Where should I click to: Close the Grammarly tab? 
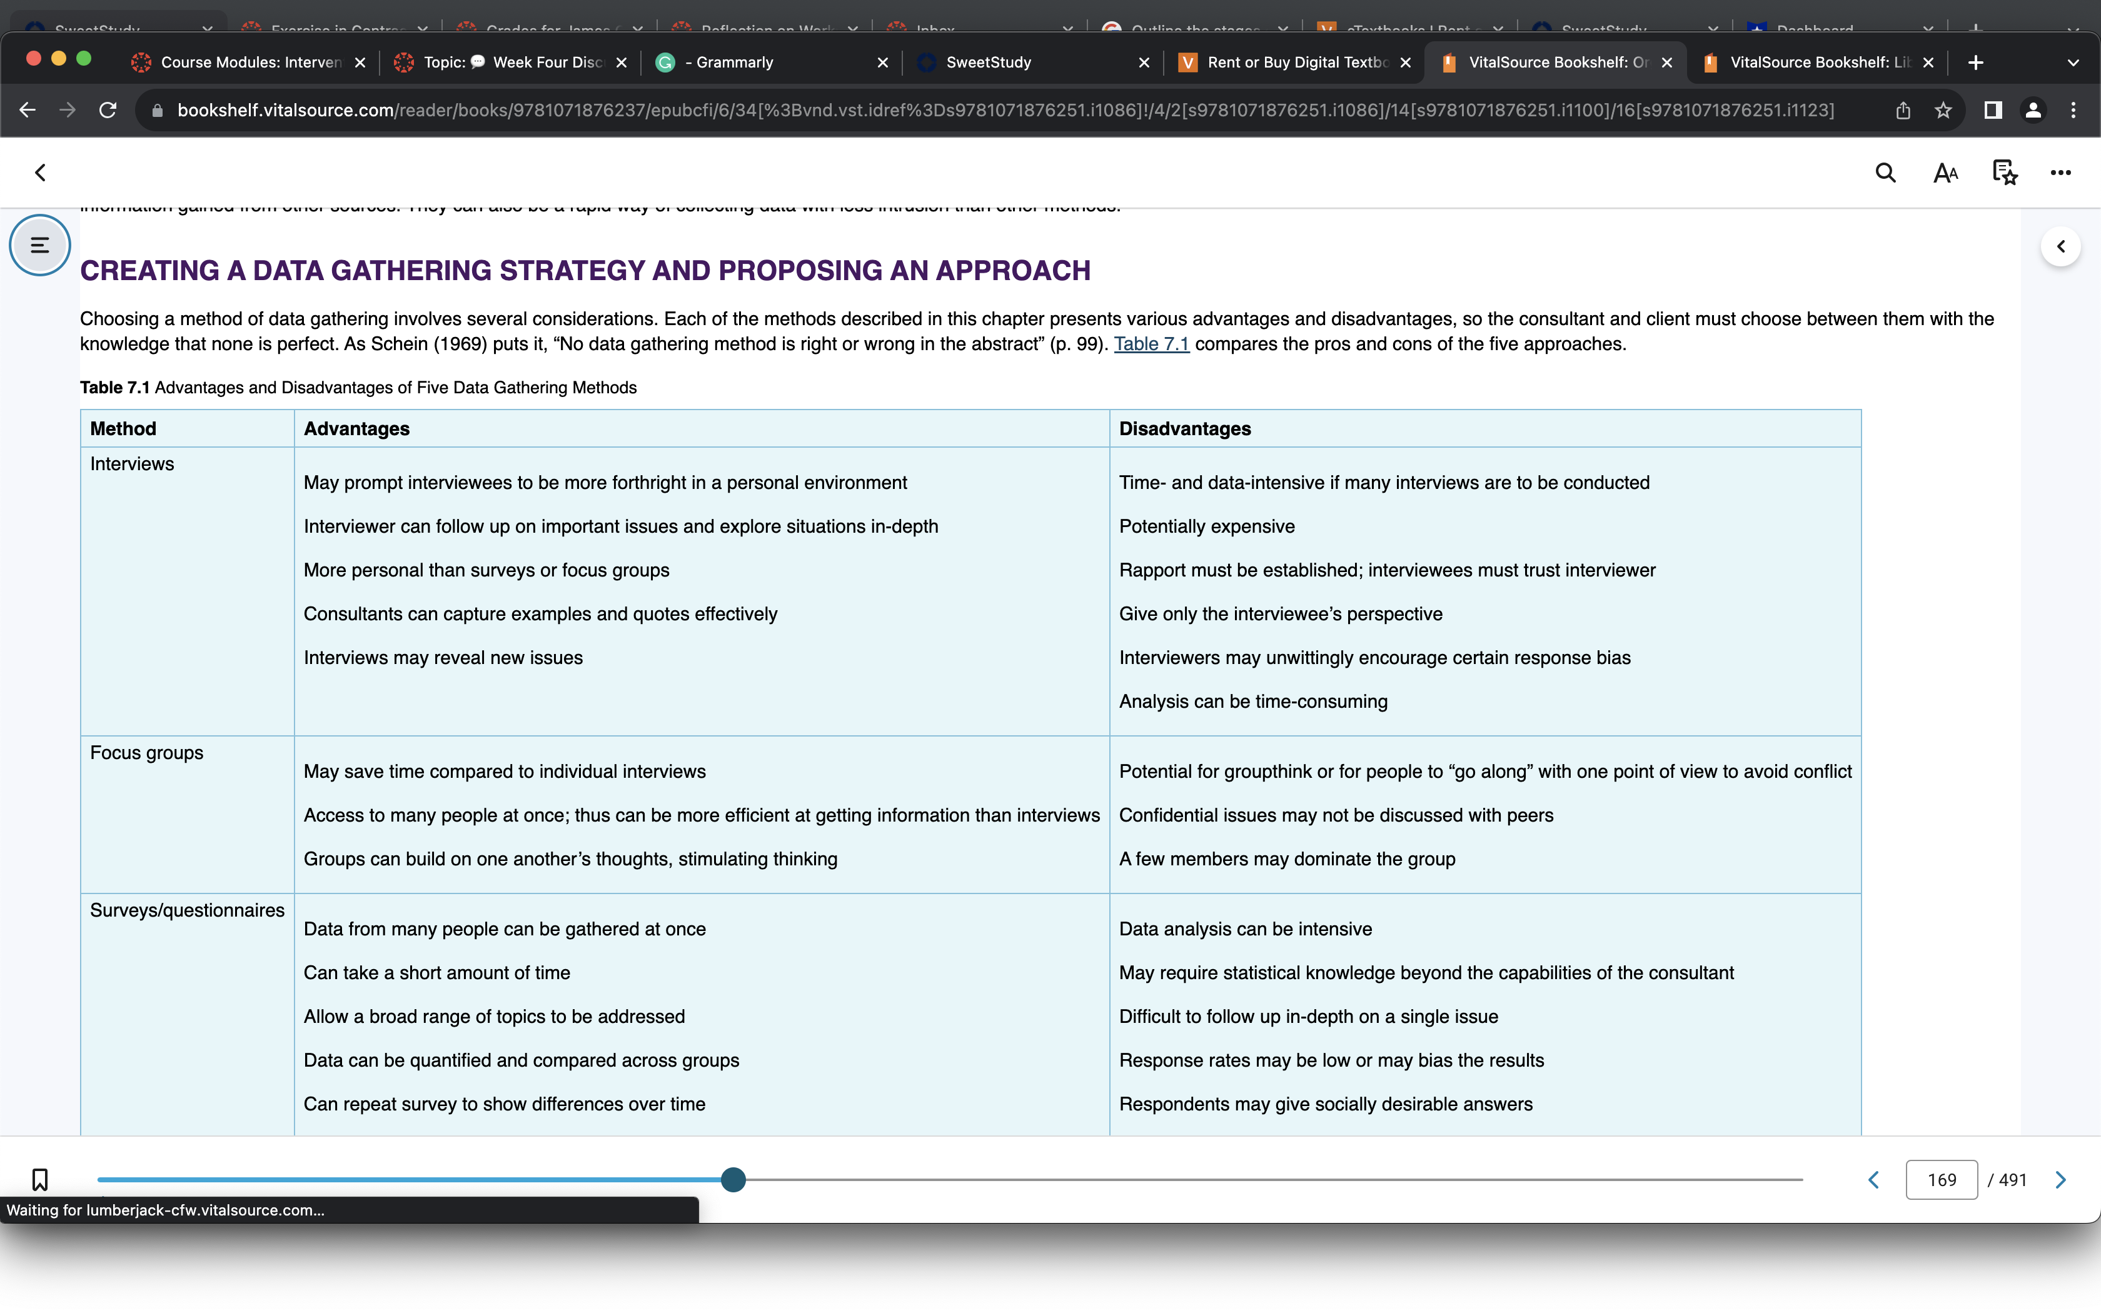click(883, 63)
